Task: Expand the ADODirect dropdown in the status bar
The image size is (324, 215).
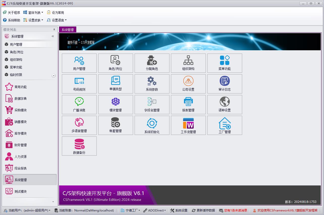Action: pyautogui.click(x=154, y=210)
